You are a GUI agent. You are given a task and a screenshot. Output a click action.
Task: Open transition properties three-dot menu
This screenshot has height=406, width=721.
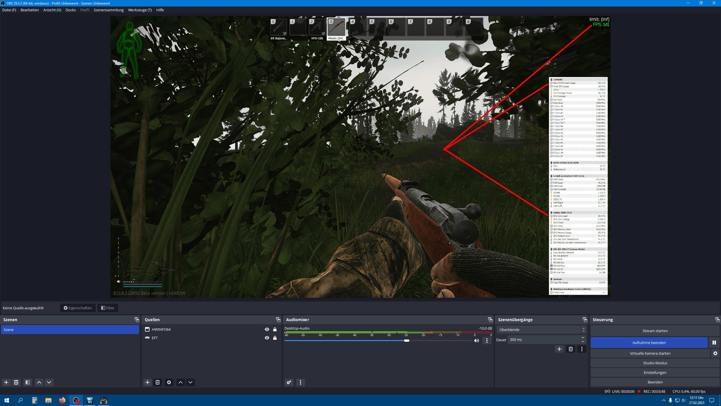coord(582,349)
